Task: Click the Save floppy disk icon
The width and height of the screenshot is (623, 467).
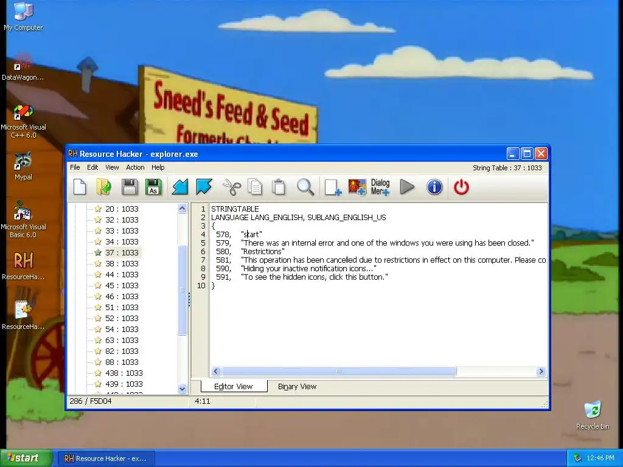Action: point(130,187)
